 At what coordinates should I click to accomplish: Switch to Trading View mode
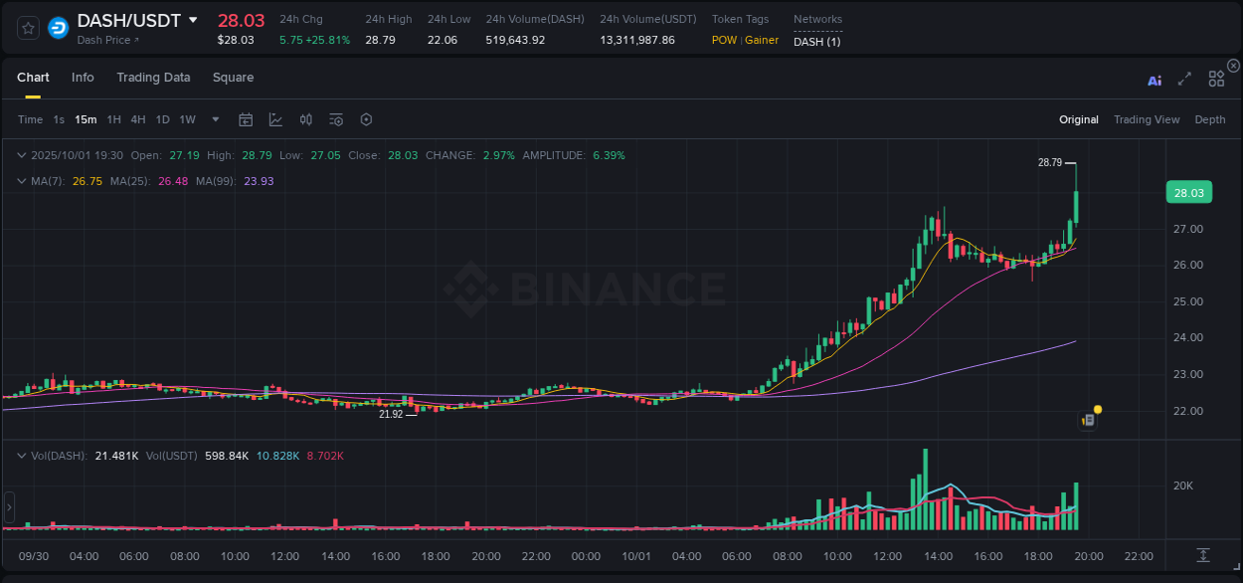[1147, 119]
